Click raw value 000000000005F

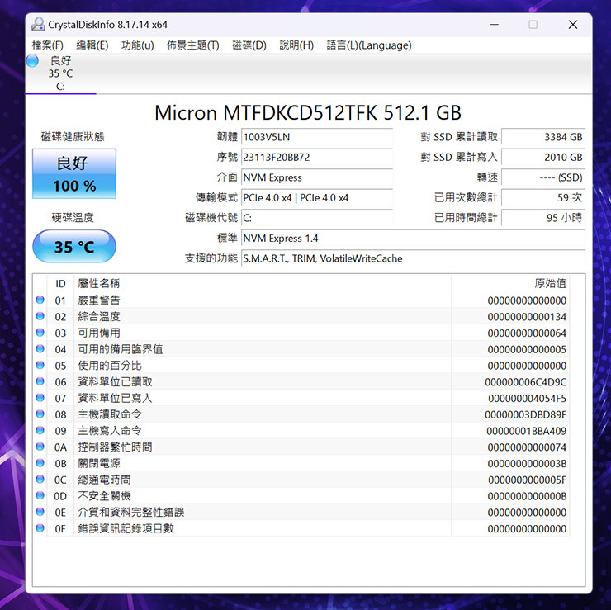(527, 480)
